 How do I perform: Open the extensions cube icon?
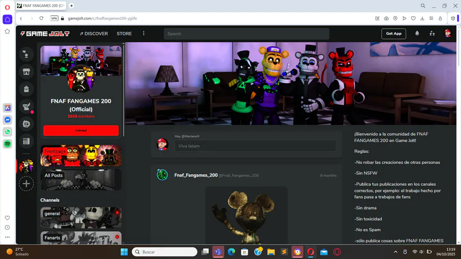[x=453, y=18]
